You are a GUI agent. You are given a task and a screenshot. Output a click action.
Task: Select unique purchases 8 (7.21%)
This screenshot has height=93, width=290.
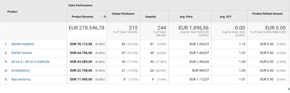tap(131, 79)
